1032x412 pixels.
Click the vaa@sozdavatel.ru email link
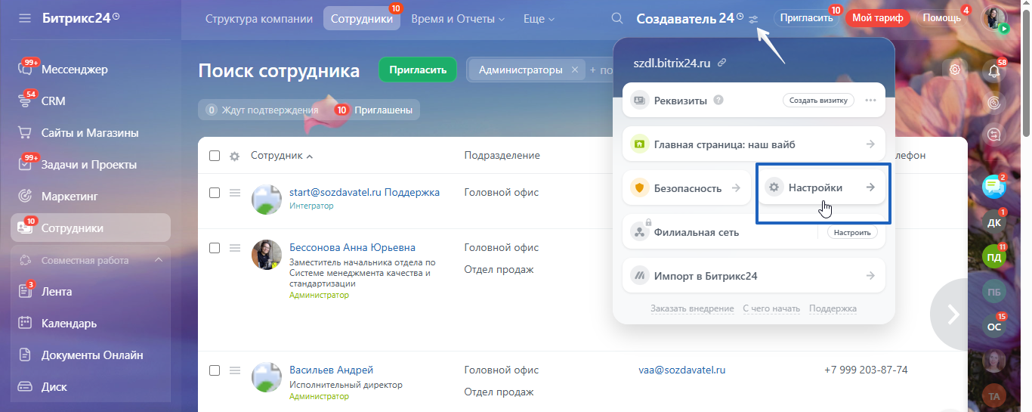(x=681, y=370)
